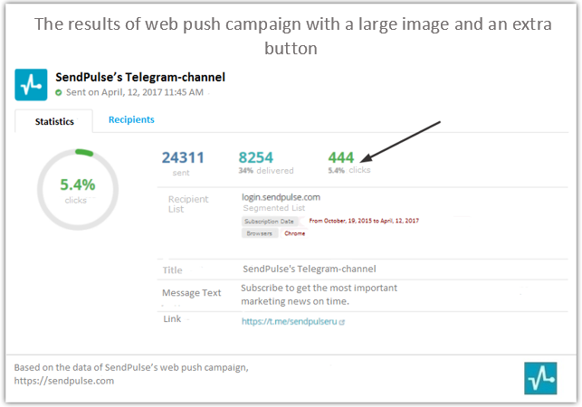
Task: Switch to the Recipients tab
Action: point(131,119)
